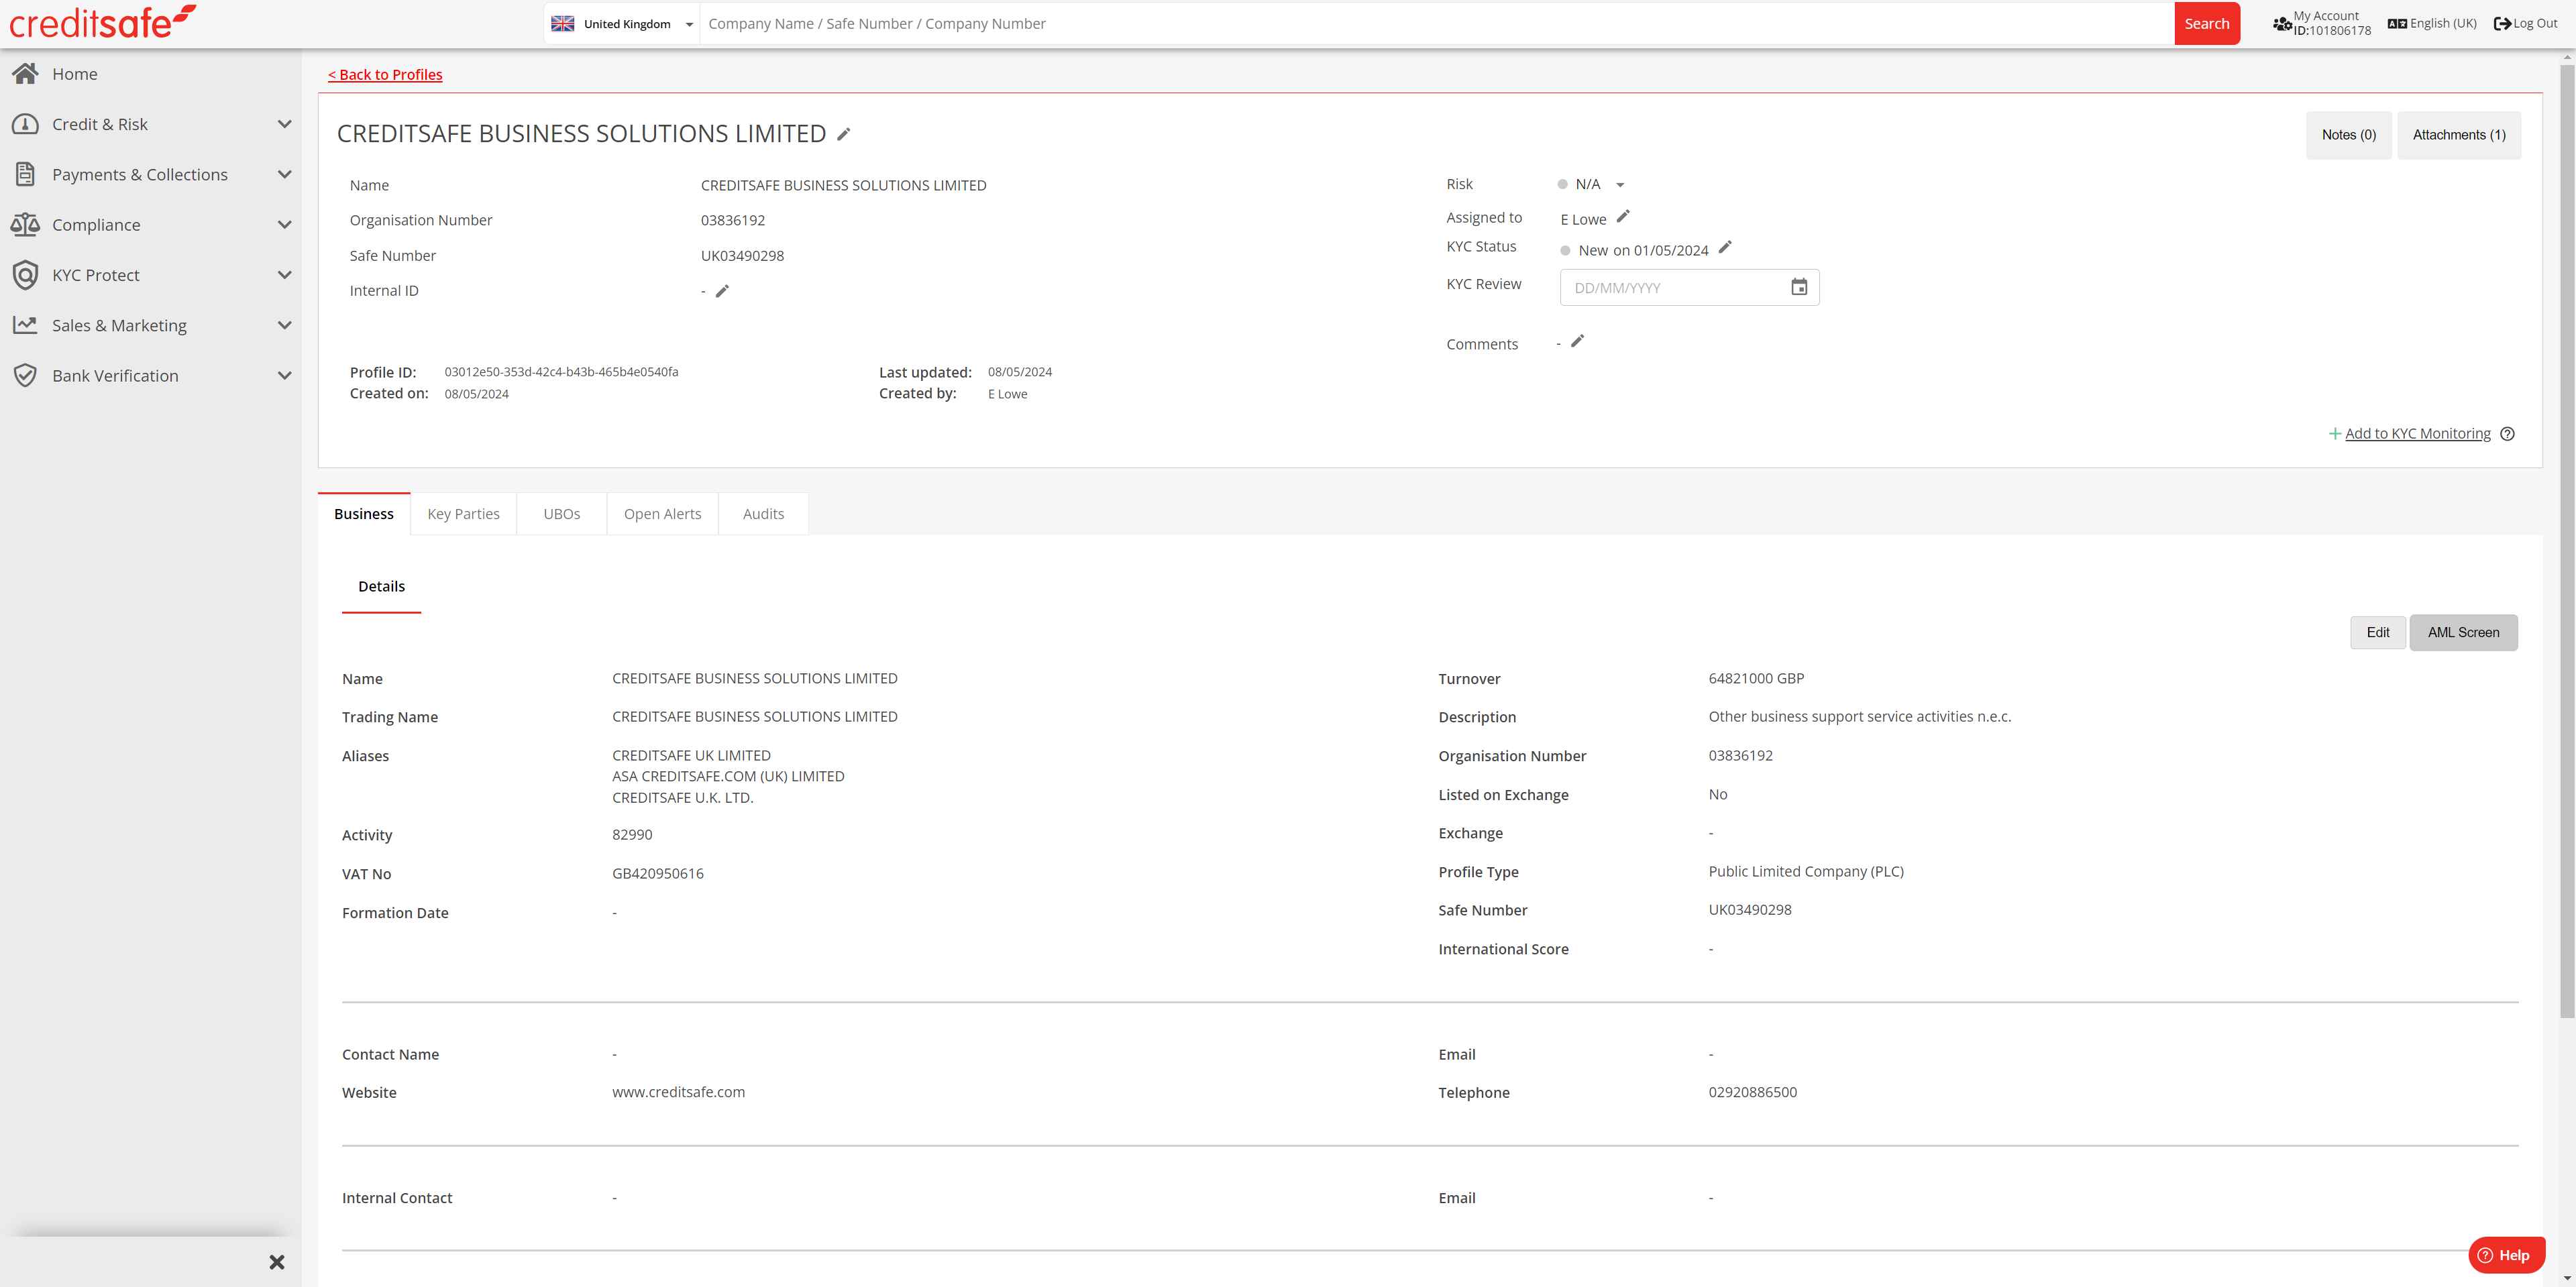
Task: Click the page vertical scrollbar
Action: click(x=2567, y=540)
